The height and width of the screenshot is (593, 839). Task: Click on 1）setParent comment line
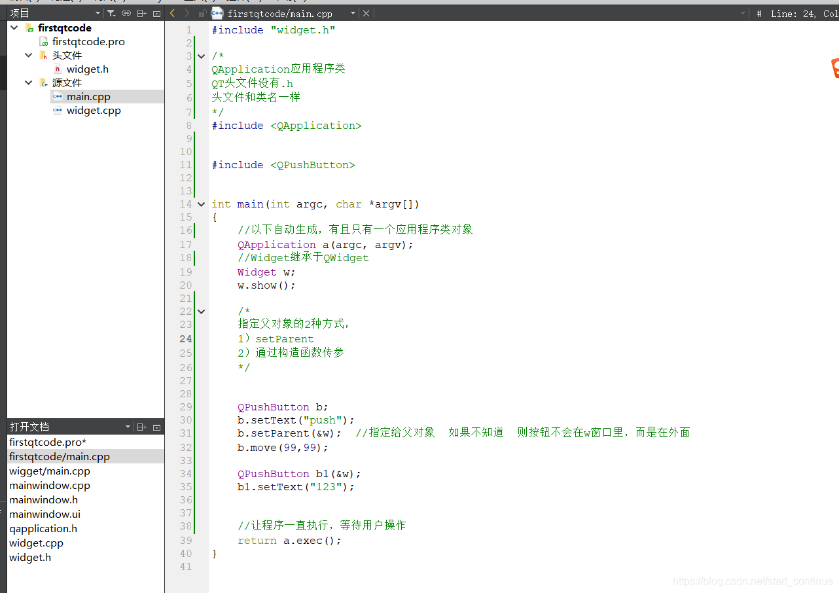tap(276, 339)
